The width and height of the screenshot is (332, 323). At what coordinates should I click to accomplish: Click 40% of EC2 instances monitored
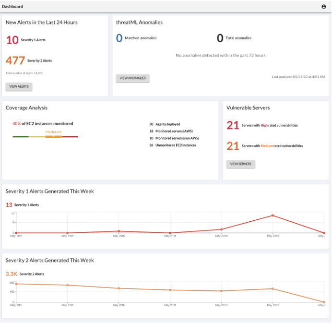click(x=43, y=123)
